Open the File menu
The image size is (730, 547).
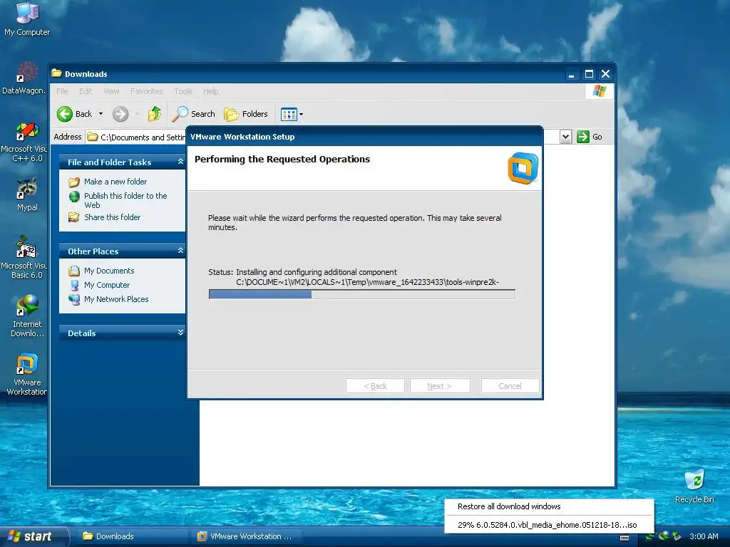[62, 91]
